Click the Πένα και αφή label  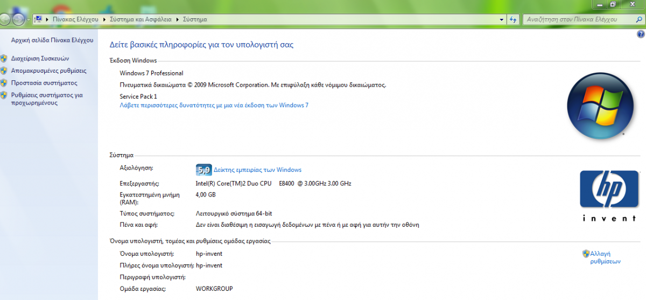tap(138, 225)
